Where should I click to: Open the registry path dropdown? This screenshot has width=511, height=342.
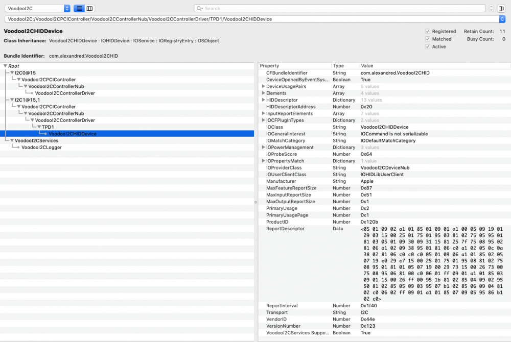[x=501, y=19]
